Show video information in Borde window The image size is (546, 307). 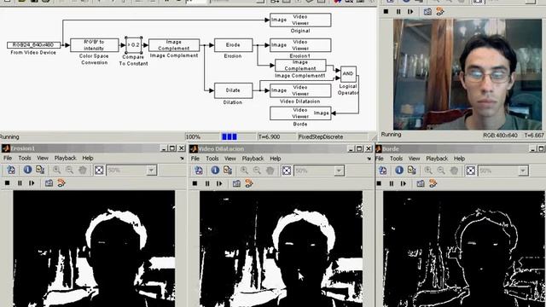pos(399,171)
